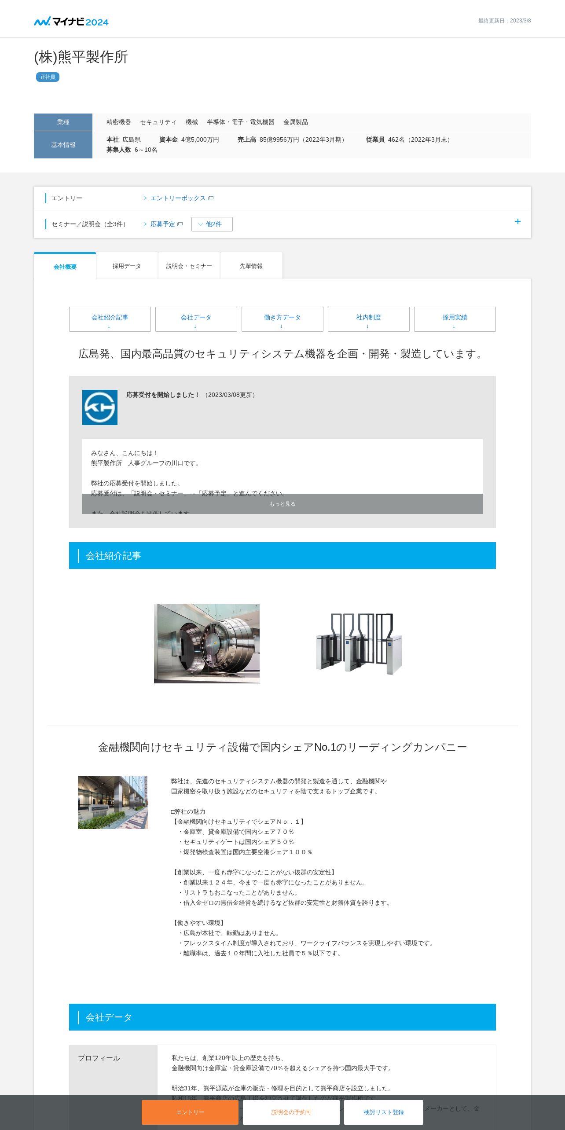Click the 応募受付を開始しました！ announcement title
This screenshot has height=1130, width=565.
coord(163,395)
